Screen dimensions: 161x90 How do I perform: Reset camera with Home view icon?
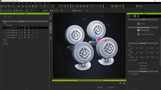[73, 6]
